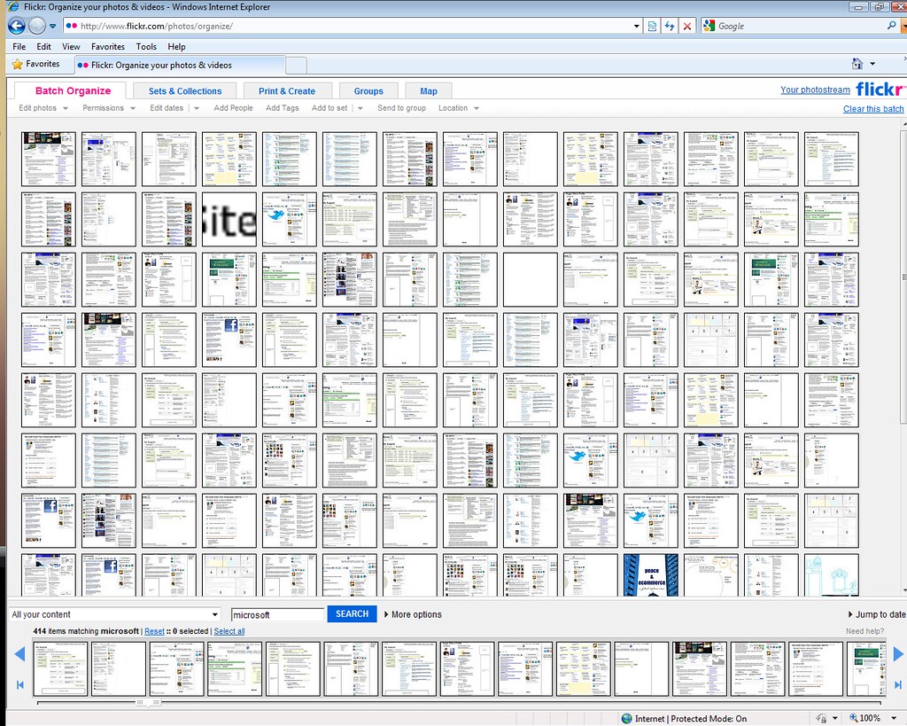Click the Google search magnifier icon

(x=891, y=26)
